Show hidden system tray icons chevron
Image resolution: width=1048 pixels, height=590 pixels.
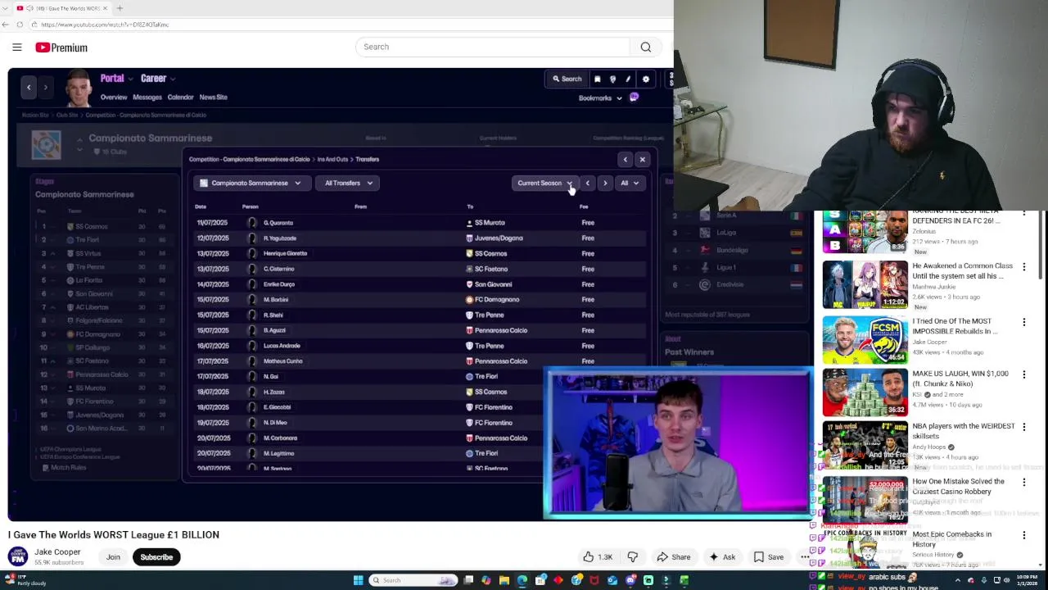(x=958, y=580)
